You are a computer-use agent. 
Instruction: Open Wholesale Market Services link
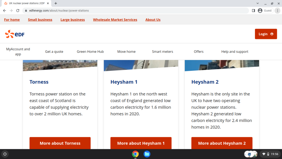[115, 19]
